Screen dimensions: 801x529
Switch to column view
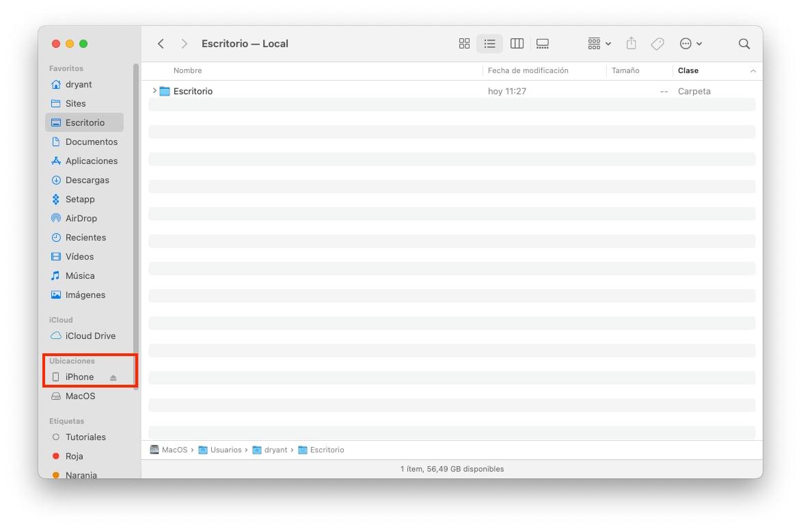pos(517,43)
